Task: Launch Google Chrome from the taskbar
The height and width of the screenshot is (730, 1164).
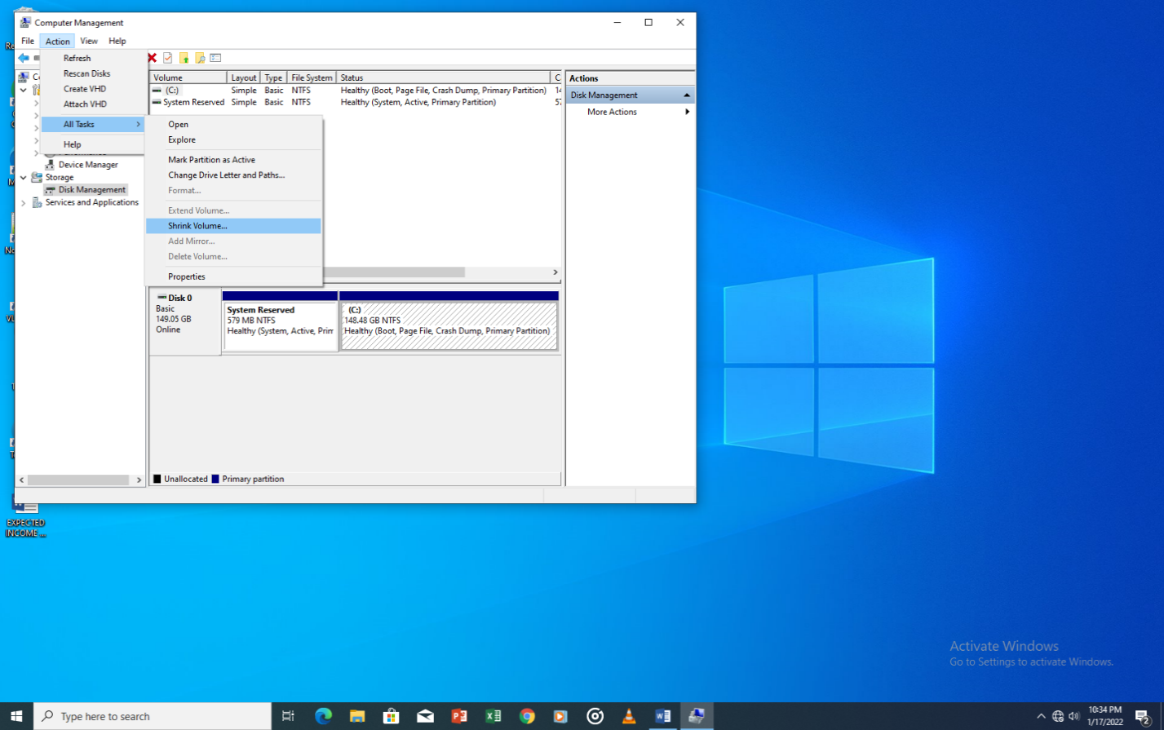Action: [527, 716]
